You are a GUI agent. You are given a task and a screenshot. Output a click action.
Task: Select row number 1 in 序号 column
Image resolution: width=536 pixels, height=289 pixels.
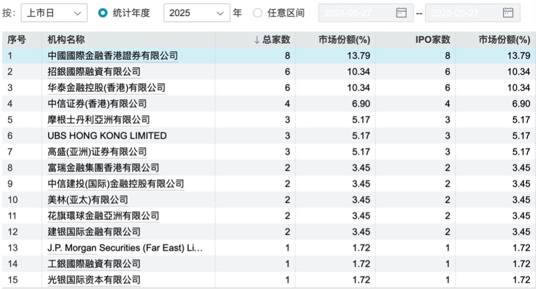coord(10,56)
